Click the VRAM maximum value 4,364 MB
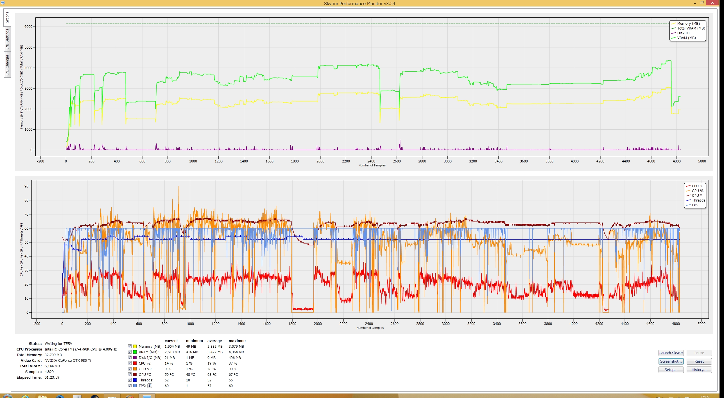Screen dimensions: 724x398 click(x=236, y=352)
